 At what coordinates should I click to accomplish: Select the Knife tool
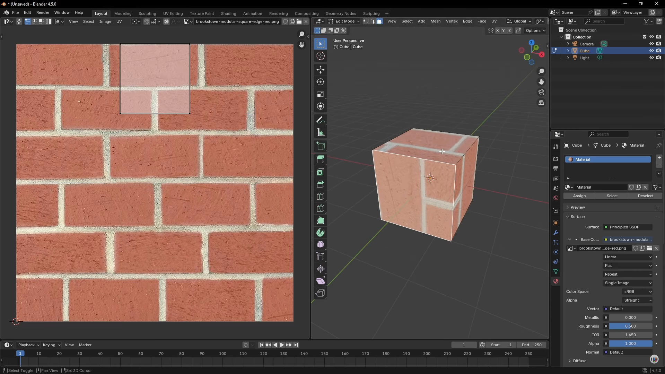point(321,208)
